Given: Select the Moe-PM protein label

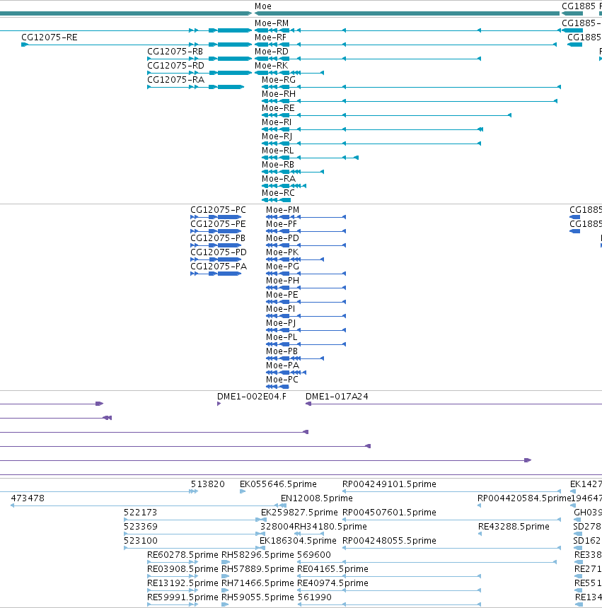Looking at the screenshot, I should tap(283, 210).
